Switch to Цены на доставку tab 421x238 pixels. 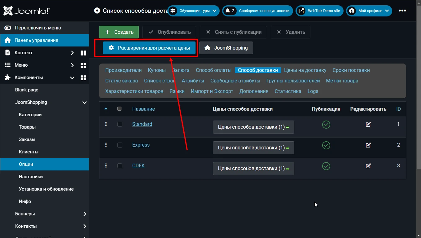tap(305, 70)
